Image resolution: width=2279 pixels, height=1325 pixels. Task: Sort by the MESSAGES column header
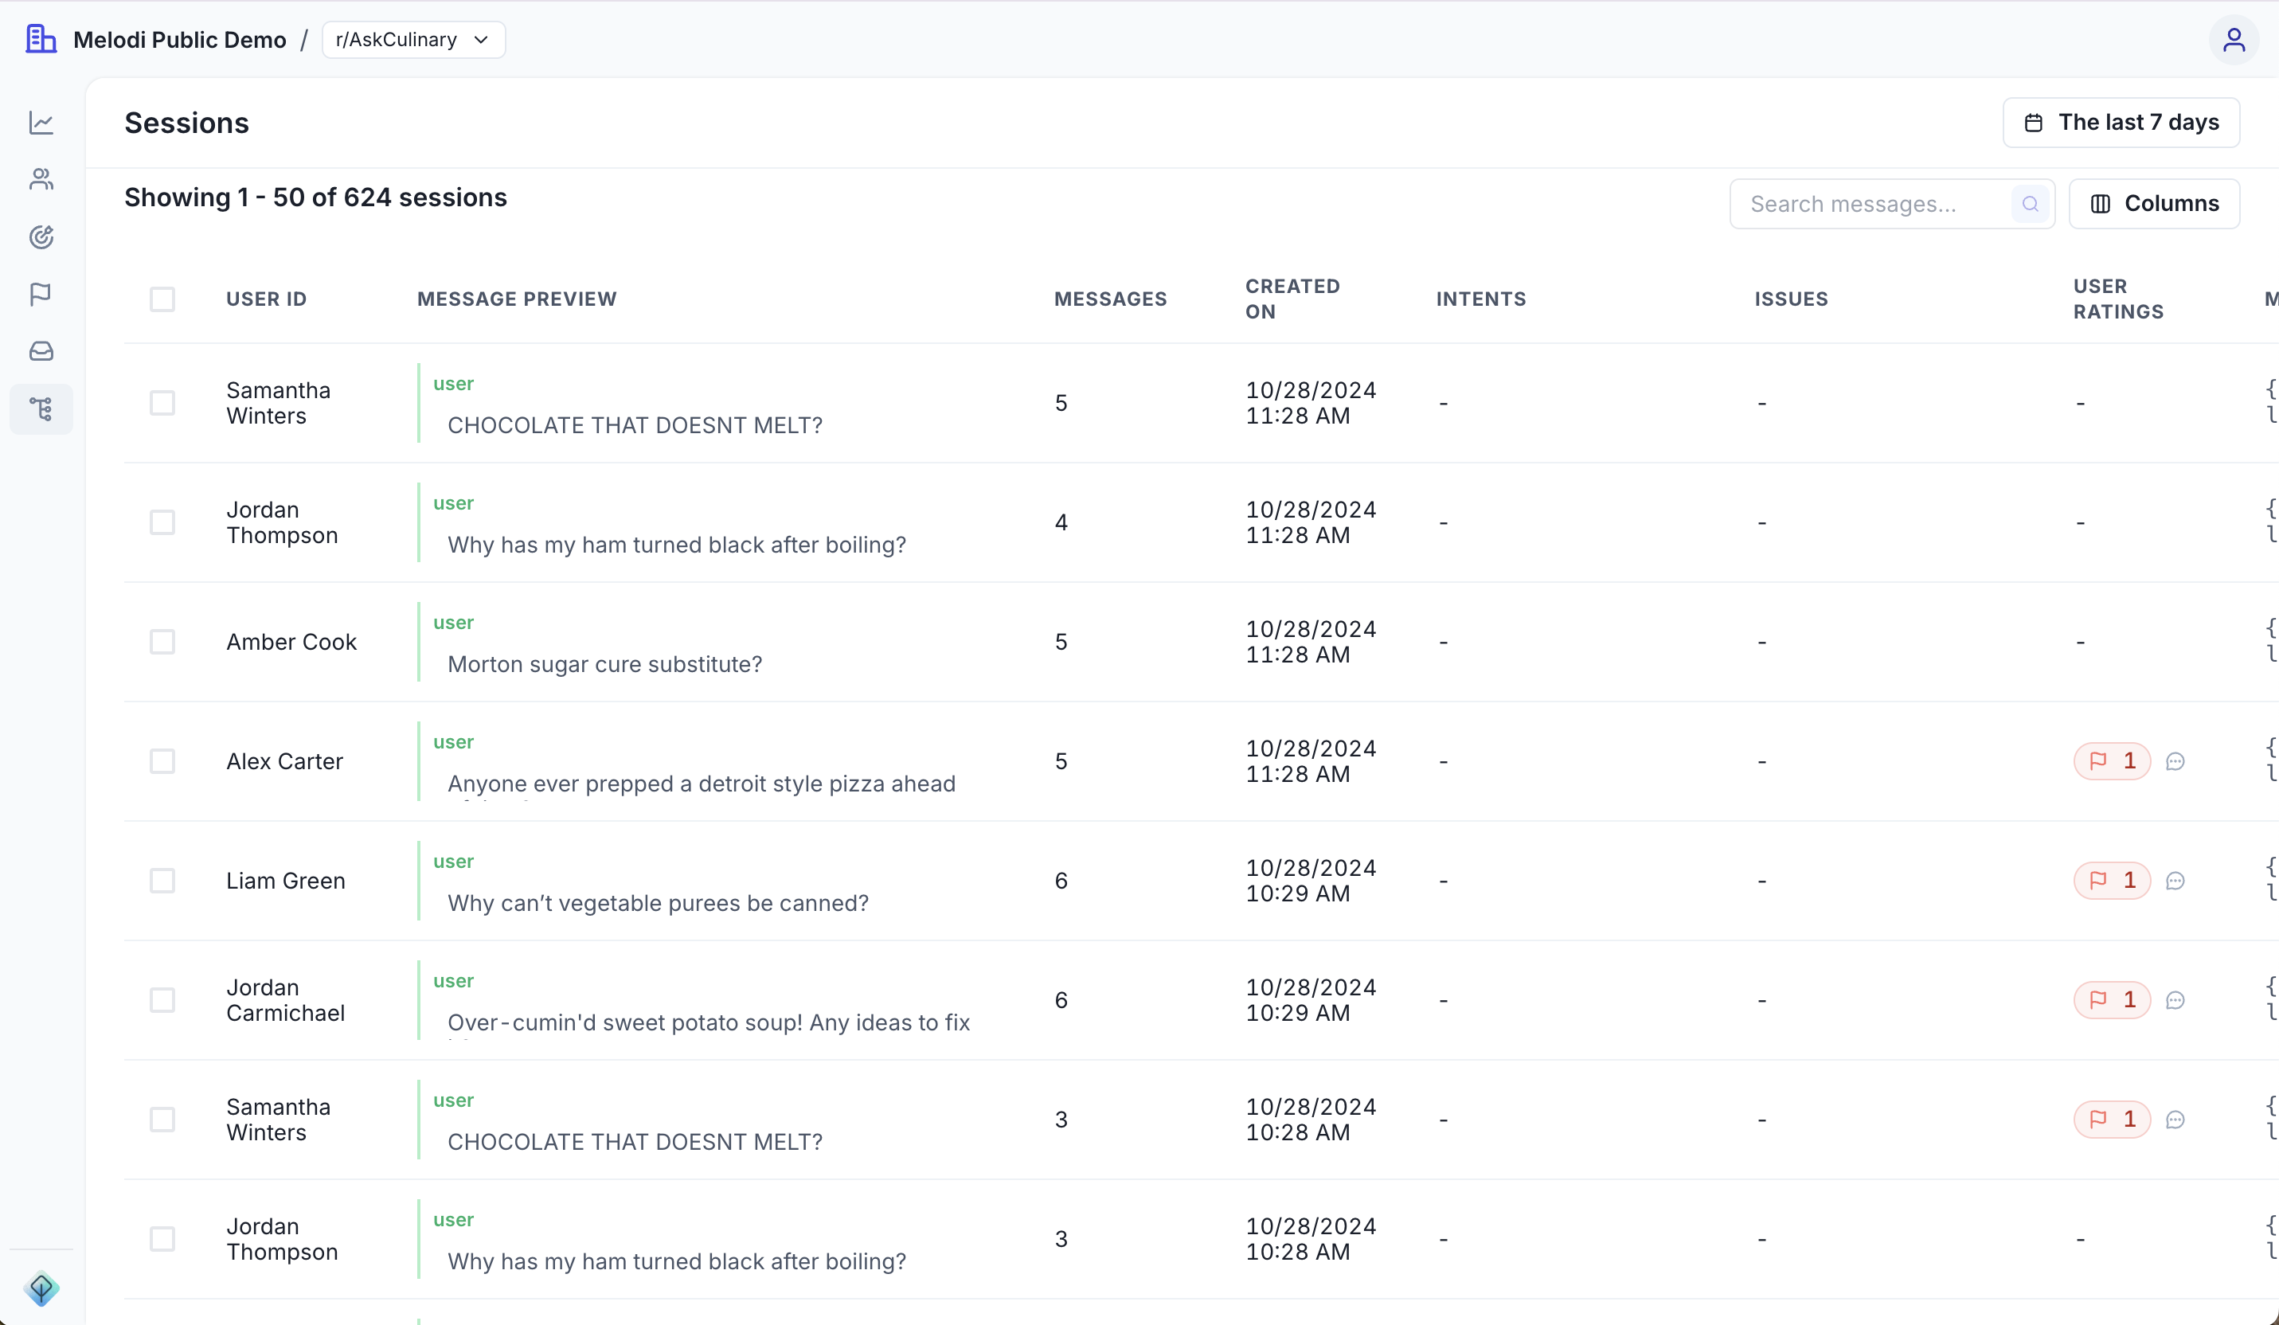(x=1111, y=299)
